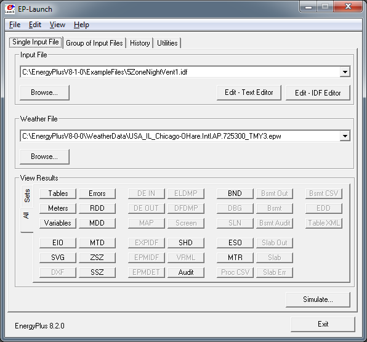
Task: Select the All vertical tab
Action: [26, 220]
